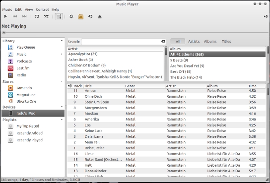
Task: Sort by the Time column header
Action: click(257, 86)
